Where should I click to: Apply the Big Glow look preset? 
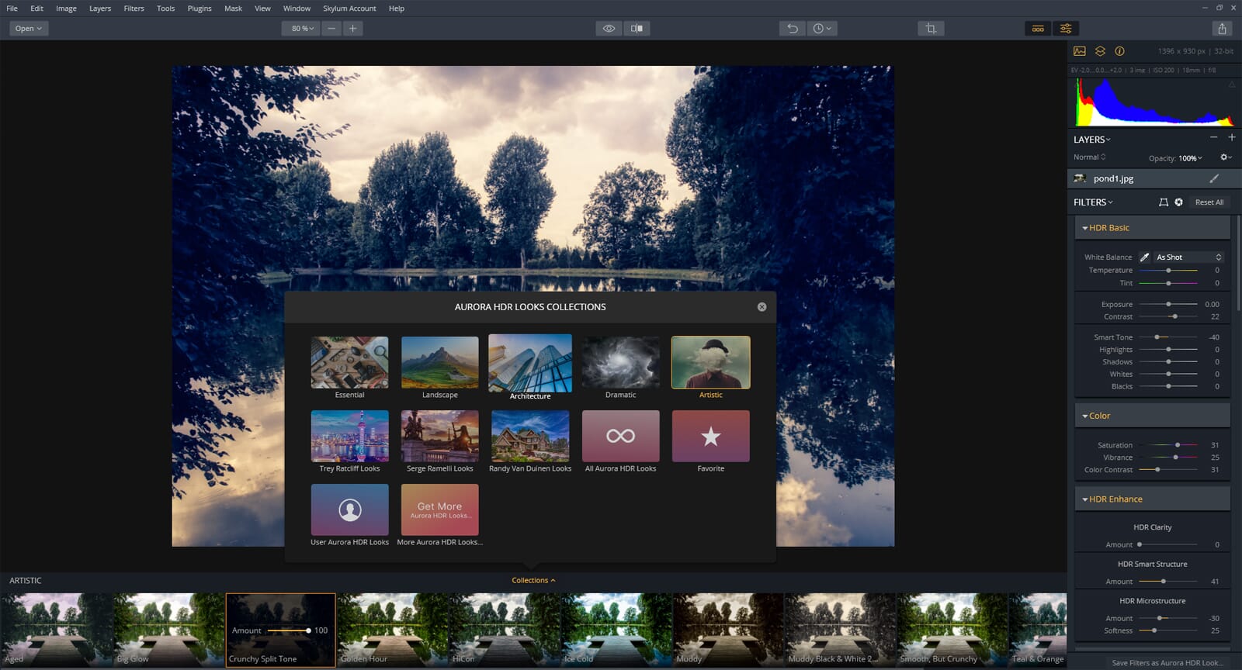click(x=169, y=630)
